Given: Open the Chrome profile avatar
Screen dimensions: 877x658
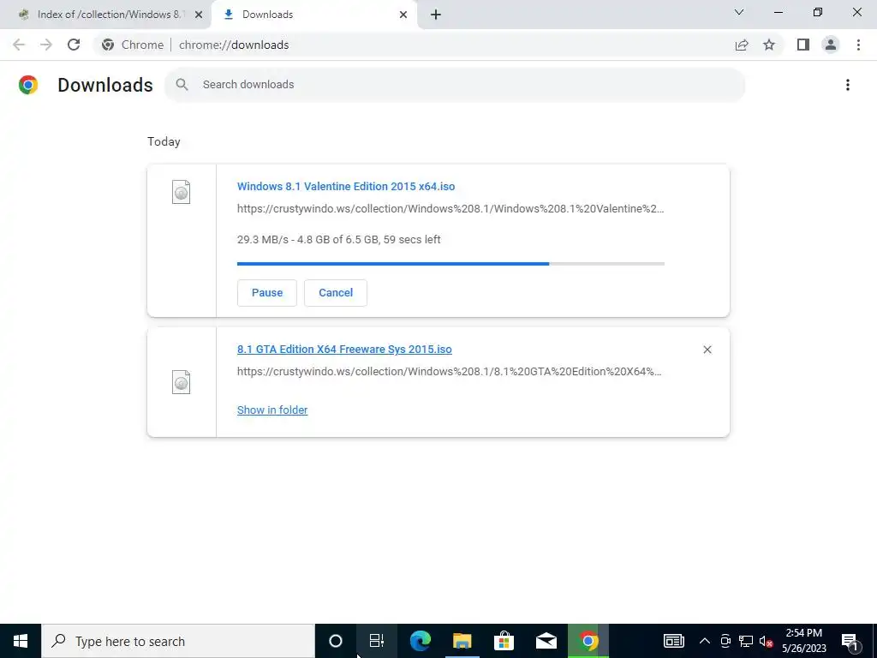Looking at the screenshot, I should [x=831, y=45].
